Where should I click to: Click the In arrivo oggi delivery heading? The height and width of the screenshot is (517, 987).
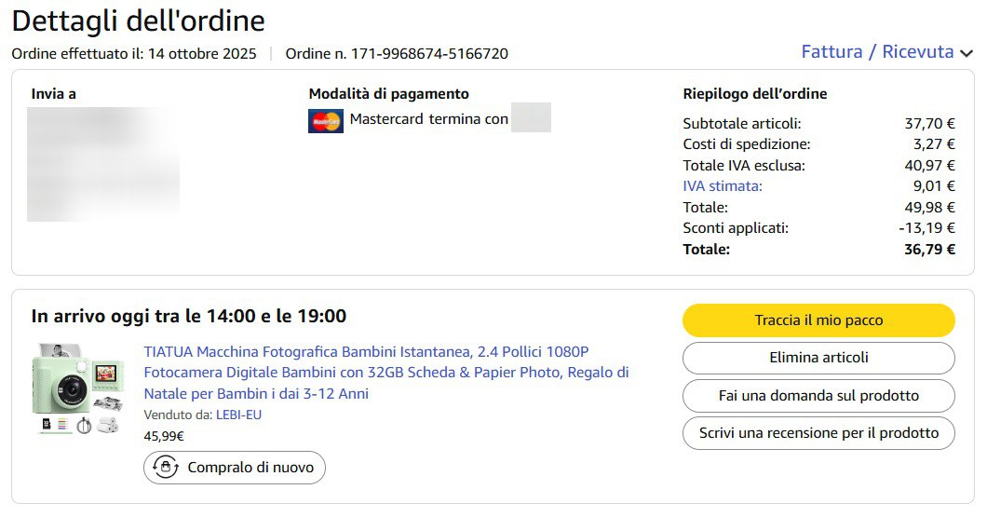(x=189, y=317)
